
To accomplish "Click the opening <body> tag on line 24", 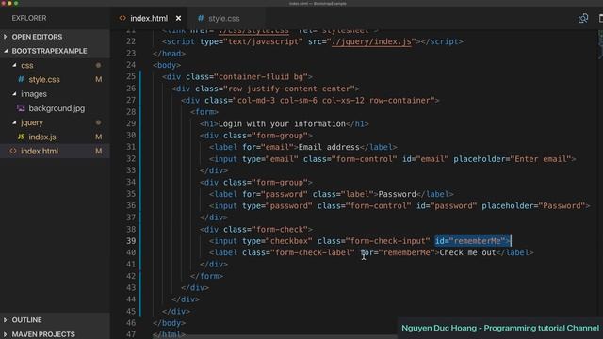I will tap(167, 65).
